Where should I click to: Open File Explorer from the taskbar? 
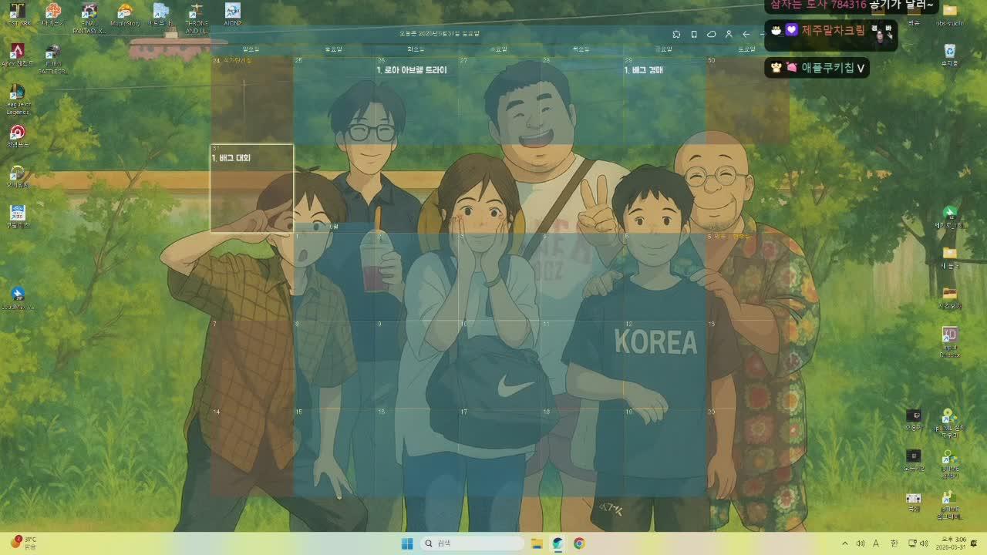[x=537, y=543]
